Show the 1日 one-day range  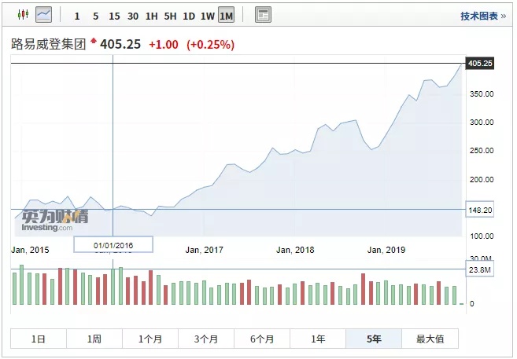coord(39,339)
